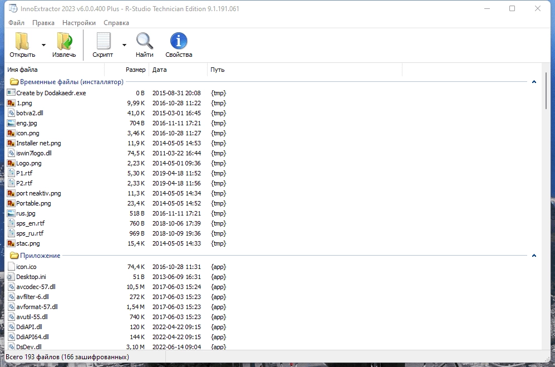
Task: Click size value 23,4 K
Action: pyautogui.click(x=136, y=203)
